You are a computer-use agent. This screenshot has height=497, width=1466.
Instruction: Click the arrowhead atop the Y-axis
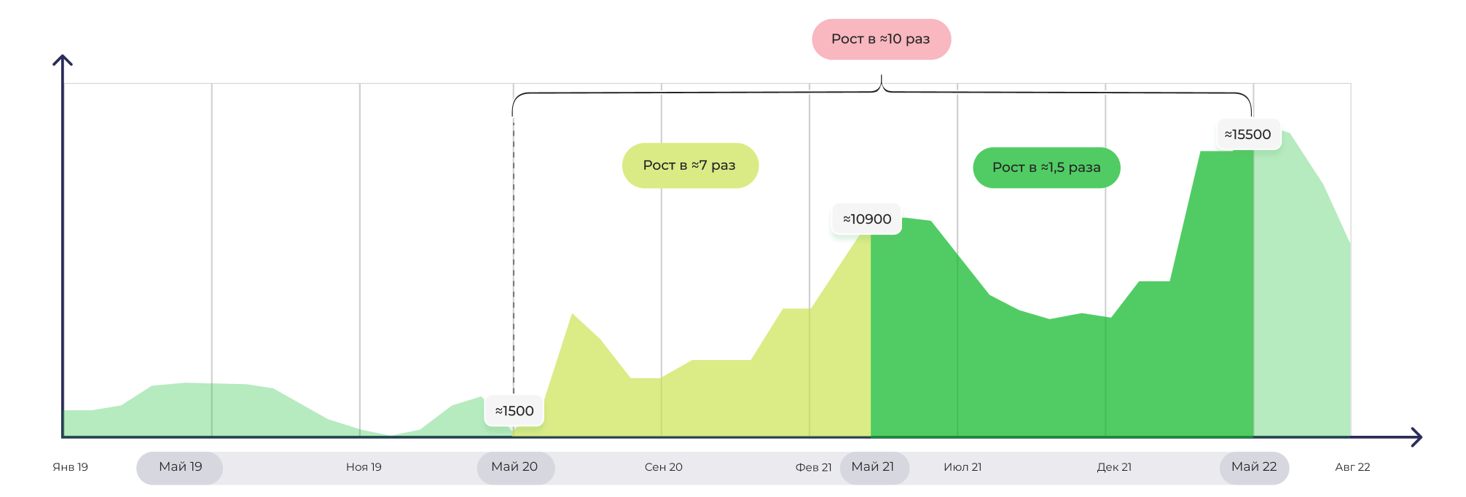(x=63, y=60)
